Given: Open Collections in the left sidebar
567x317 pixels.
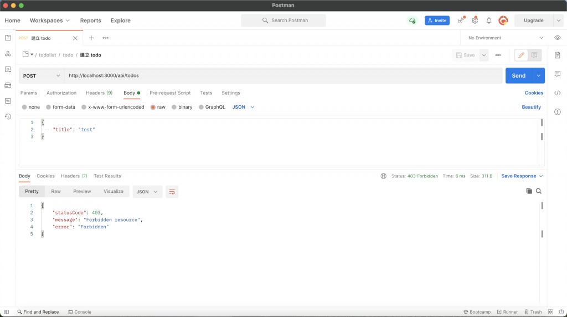Looking at the screenshot, I should click(x=8, y=38).
